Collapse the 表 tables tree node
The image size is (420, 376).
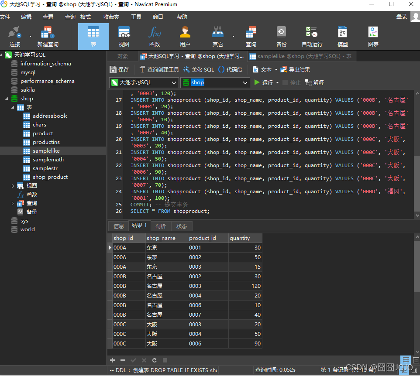pyautogui.click(x=13, y=107)
